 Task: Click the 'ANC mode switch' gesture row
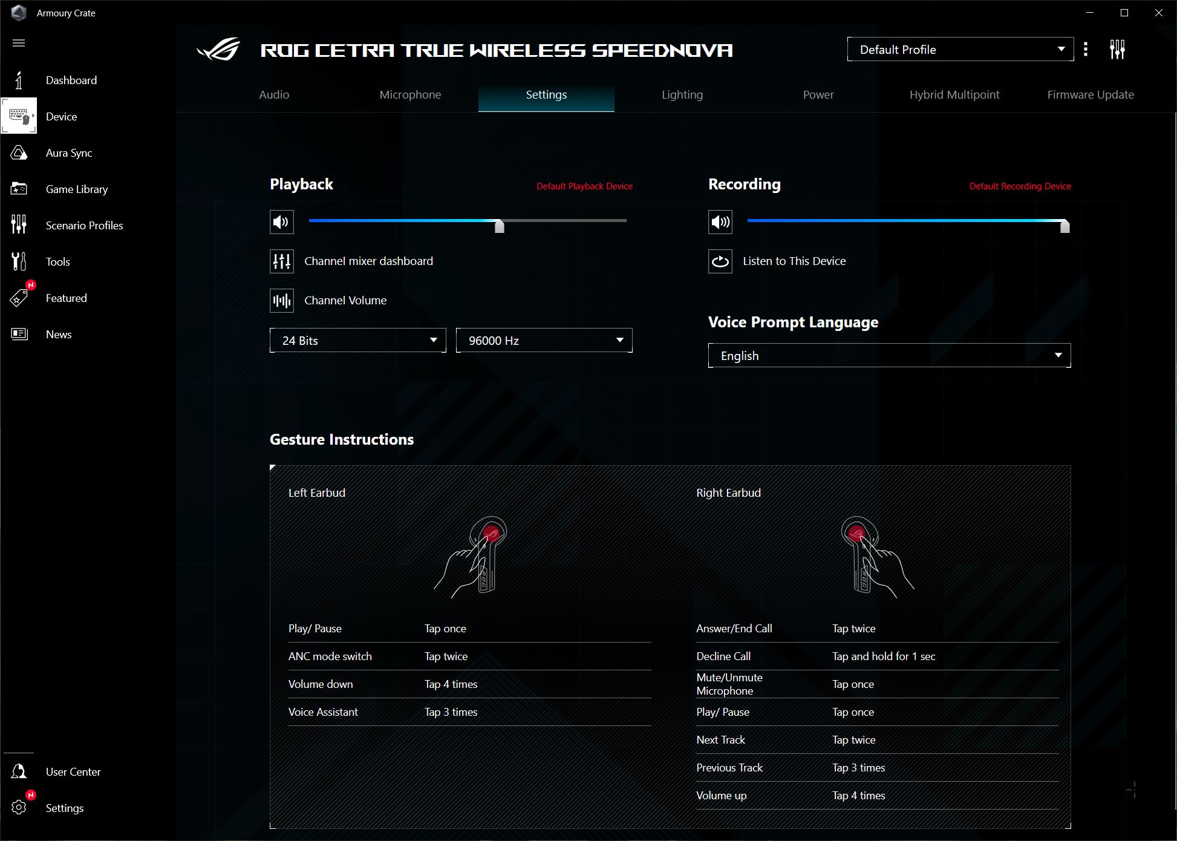[470, 656]
